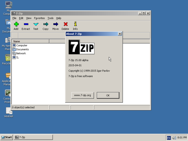This screenshot has height=141, width=188.
Task: Click the My Network Places desktop icon
Action: click(x=8, y=40)
